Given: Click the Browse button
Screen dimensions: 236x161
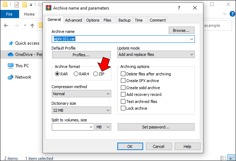Looking at the screenshot, I should (181, 30).
